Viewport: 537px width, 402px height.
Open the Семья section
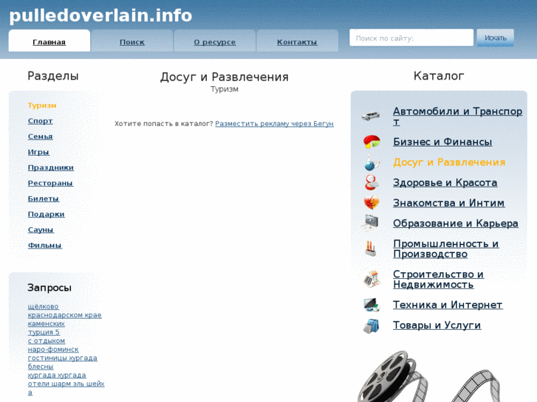pyautogui.click(x=41, y=136)
